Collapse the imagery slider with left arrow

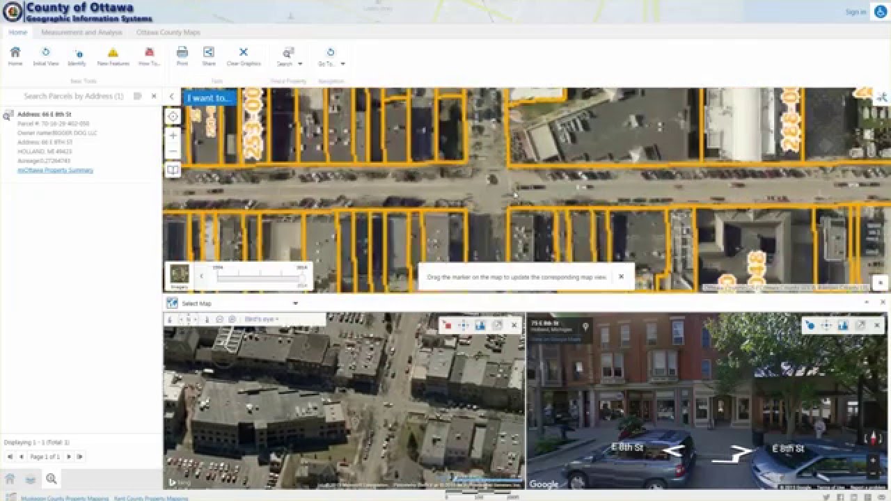coord(201,276)
